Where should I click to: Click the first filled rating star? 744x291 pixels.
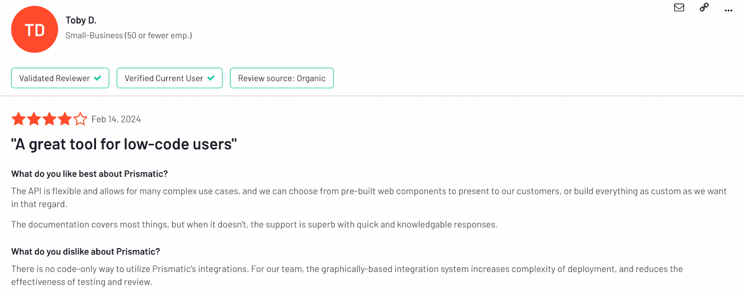pos(19,119)
